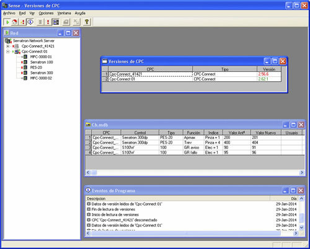Click the Ch.mdb horizontal scrollbar left arrow

88,172
